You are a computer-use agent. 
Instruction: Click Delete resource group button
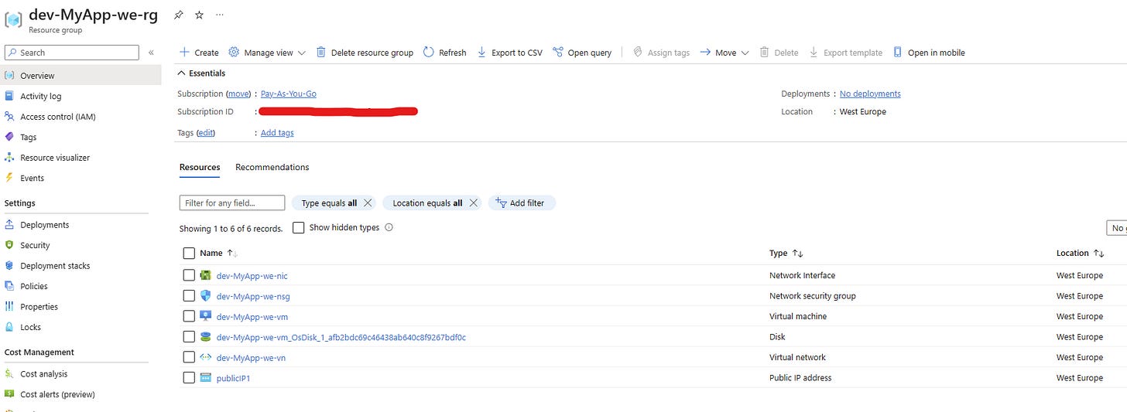point(365,53)
